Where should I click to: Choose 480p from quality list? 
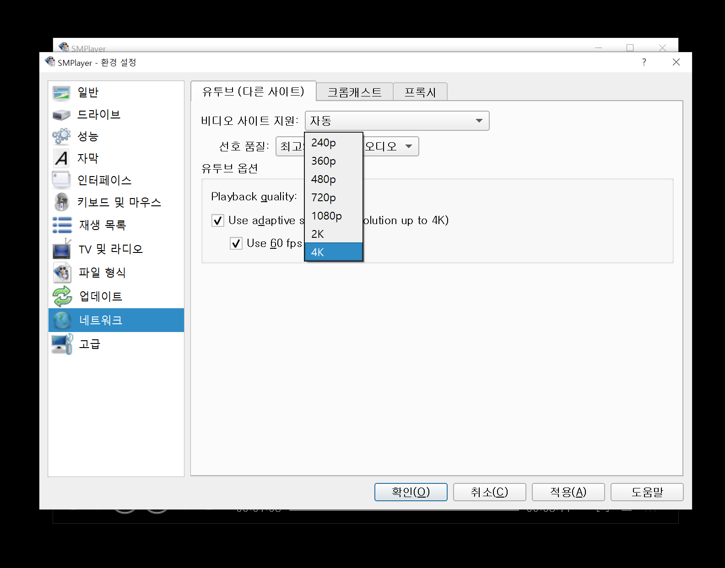tap(334, 179)
